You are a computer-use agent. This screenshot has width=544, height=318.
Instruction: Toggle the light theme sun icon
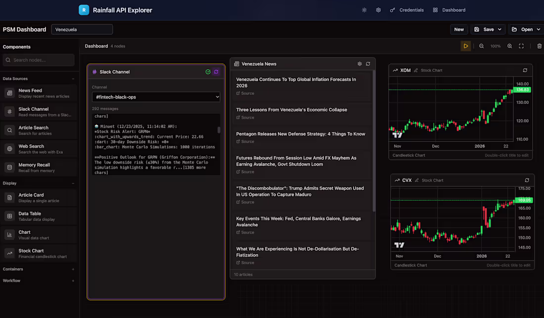[364, 10]
